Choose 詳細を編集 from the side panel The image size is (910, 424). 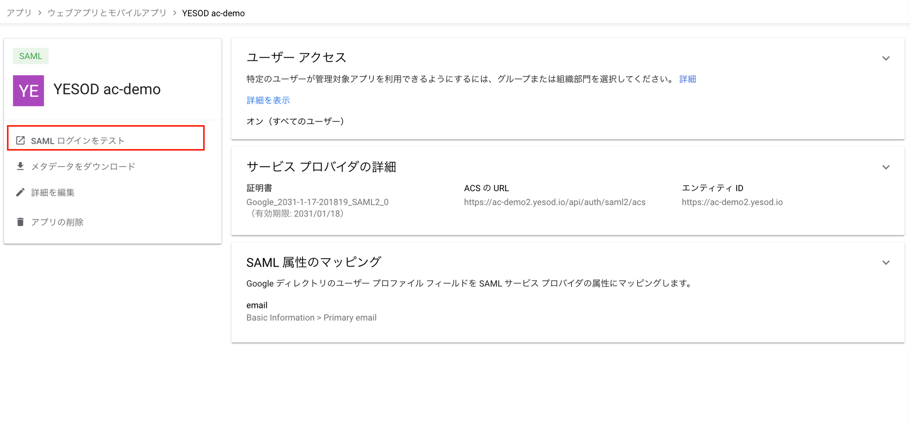point(53,192)
